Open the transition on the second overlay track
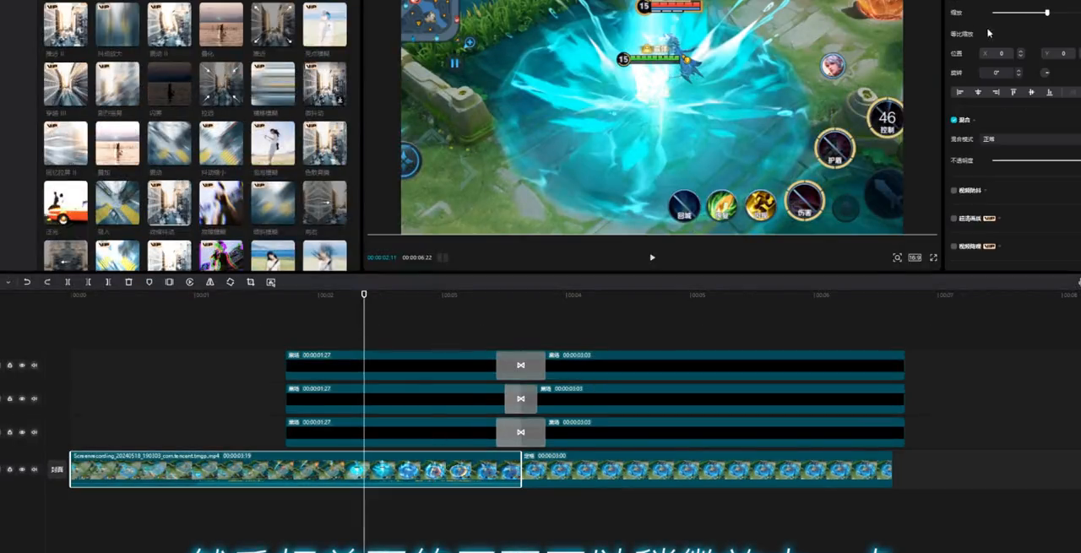The width and height of the screenshot is (1081, 553). pos(520,398)
